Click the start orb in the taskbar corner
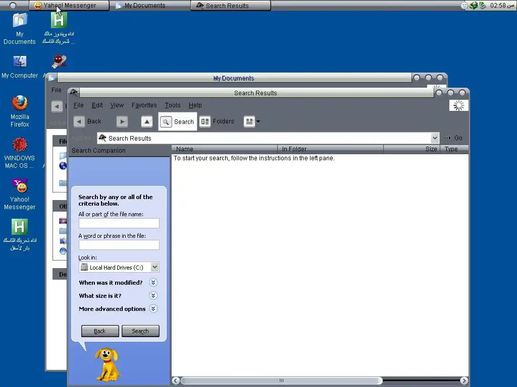This screenshot has width=517, height=387. (x=13, y=5)
